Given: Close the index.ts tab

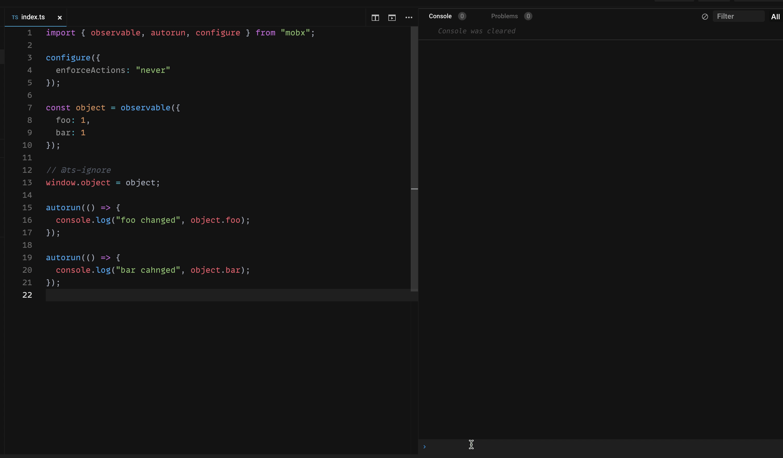Looking at the screenshot, I should pos(60,18).
